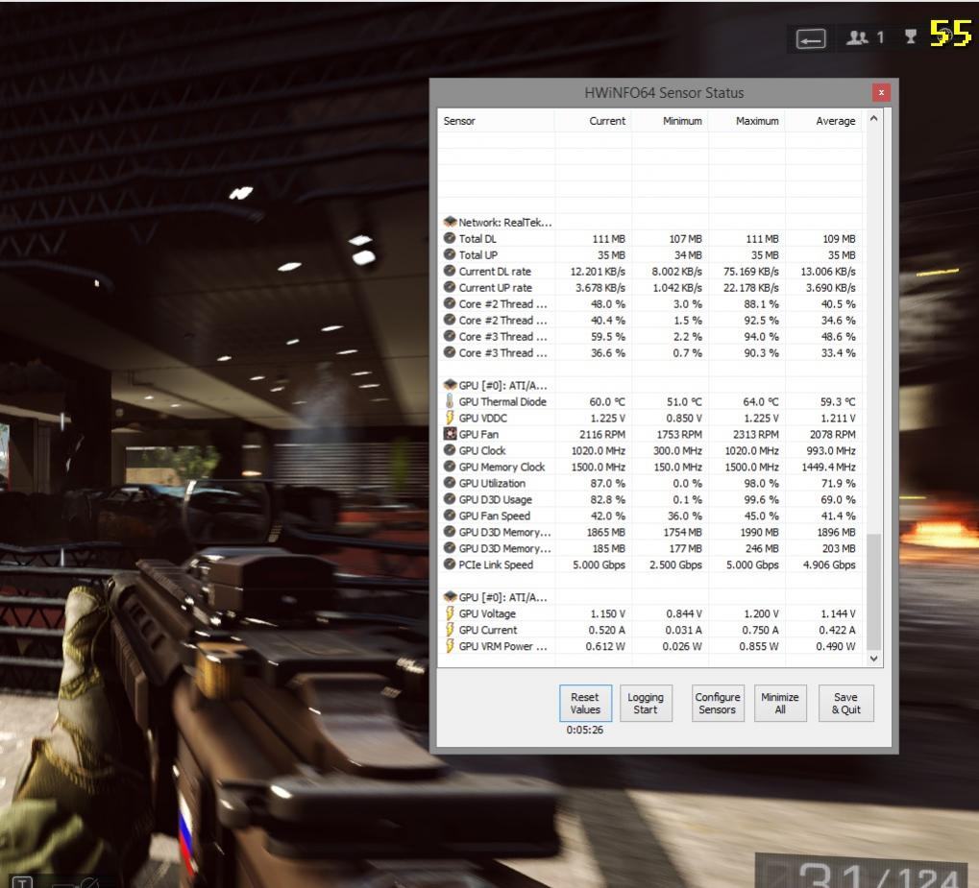Click the 75.169 KB/s maximum DL rate value
Image resolution: width=979 pixels, height=888 pixels.
point(751,272)
